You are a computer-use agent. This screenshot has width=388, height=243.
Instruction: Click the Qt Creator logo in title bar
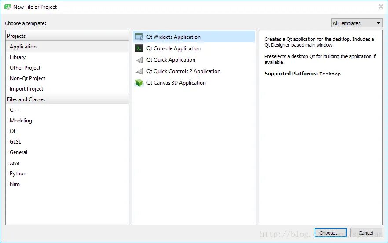tap(7, 7)
